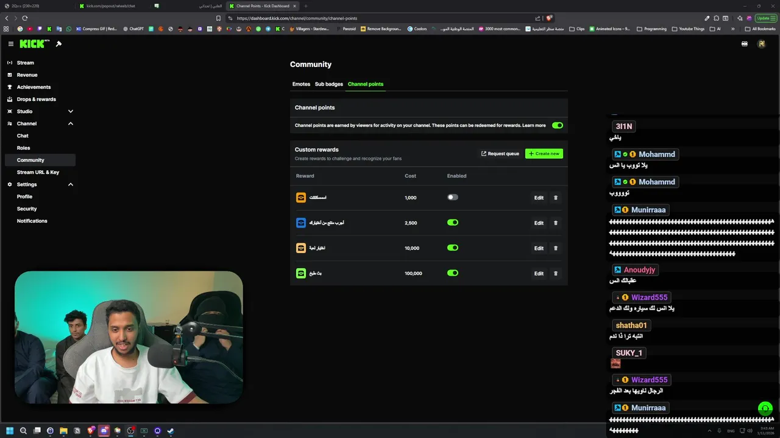Edit the 100,000 cost reward
This screenshot has height=438, width=780.
[x=539, y=273]
